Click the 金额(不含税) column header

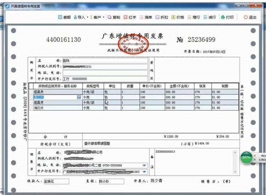tap(179, 86)
